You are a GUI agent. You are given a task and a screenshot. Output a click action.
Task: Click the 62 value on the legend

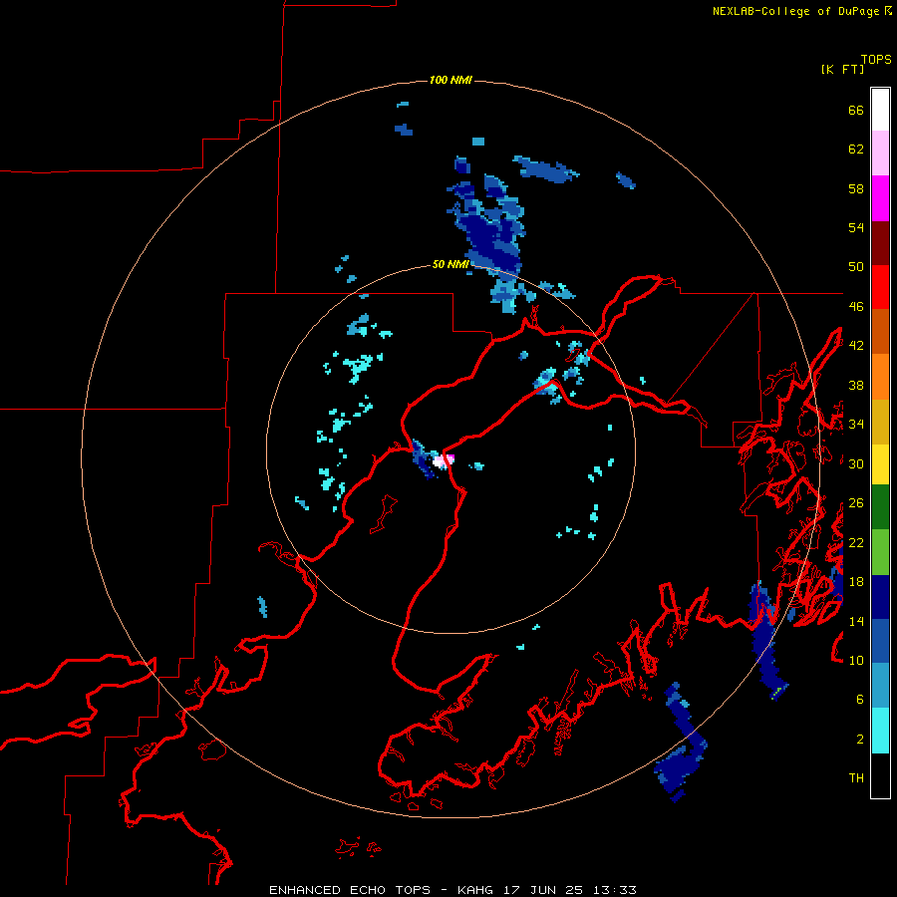click(856, 149)
